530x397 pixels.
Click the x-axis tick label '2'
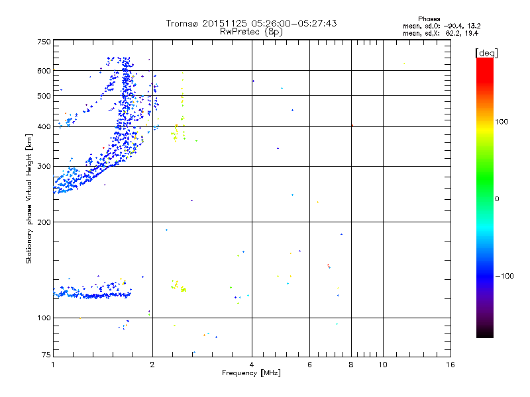[x=152, y=365]
